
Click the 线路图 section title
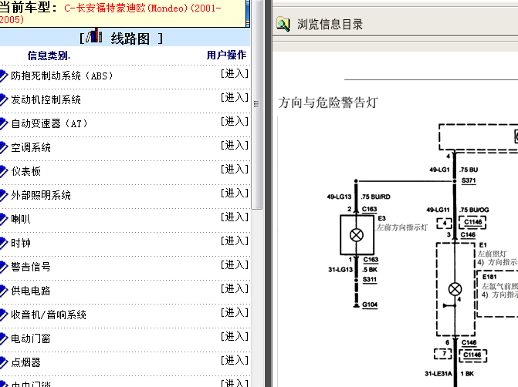(130, 39)
